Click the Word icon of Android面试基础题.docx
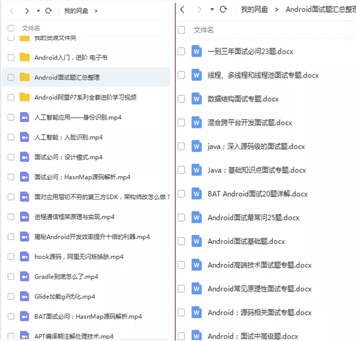 point(196,241)
